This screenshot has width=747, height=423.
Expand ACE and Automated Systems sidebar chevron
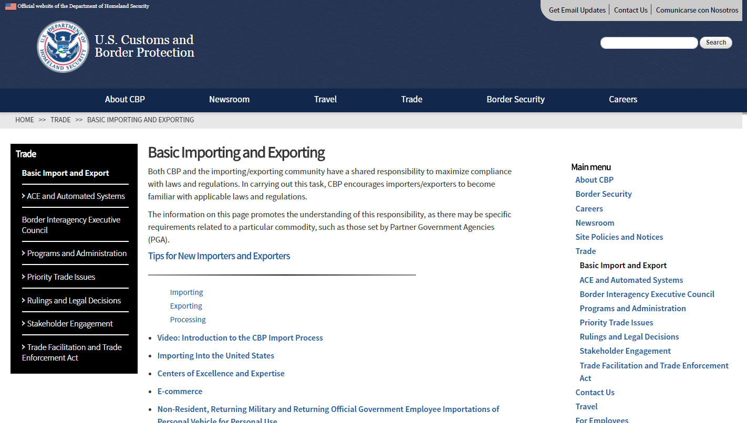24,196
